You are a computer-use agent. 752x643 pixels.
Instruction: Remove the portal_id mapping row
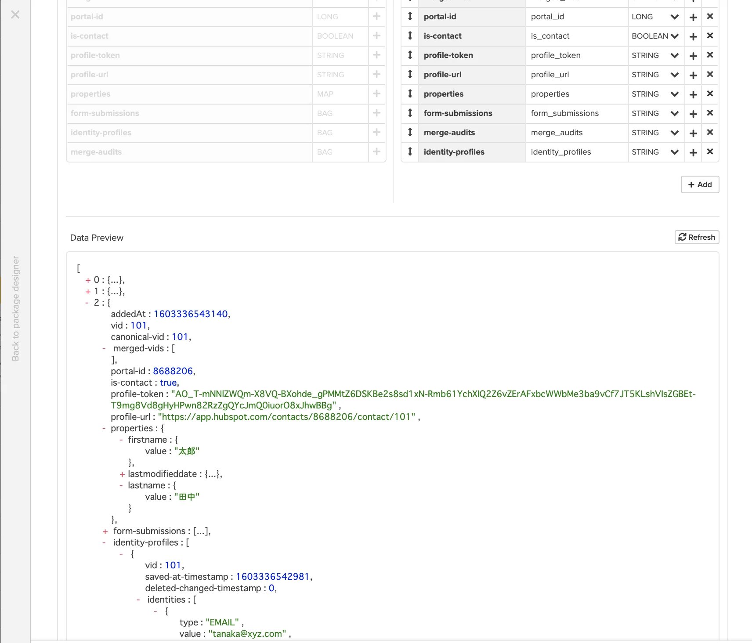tap(710, 17)
